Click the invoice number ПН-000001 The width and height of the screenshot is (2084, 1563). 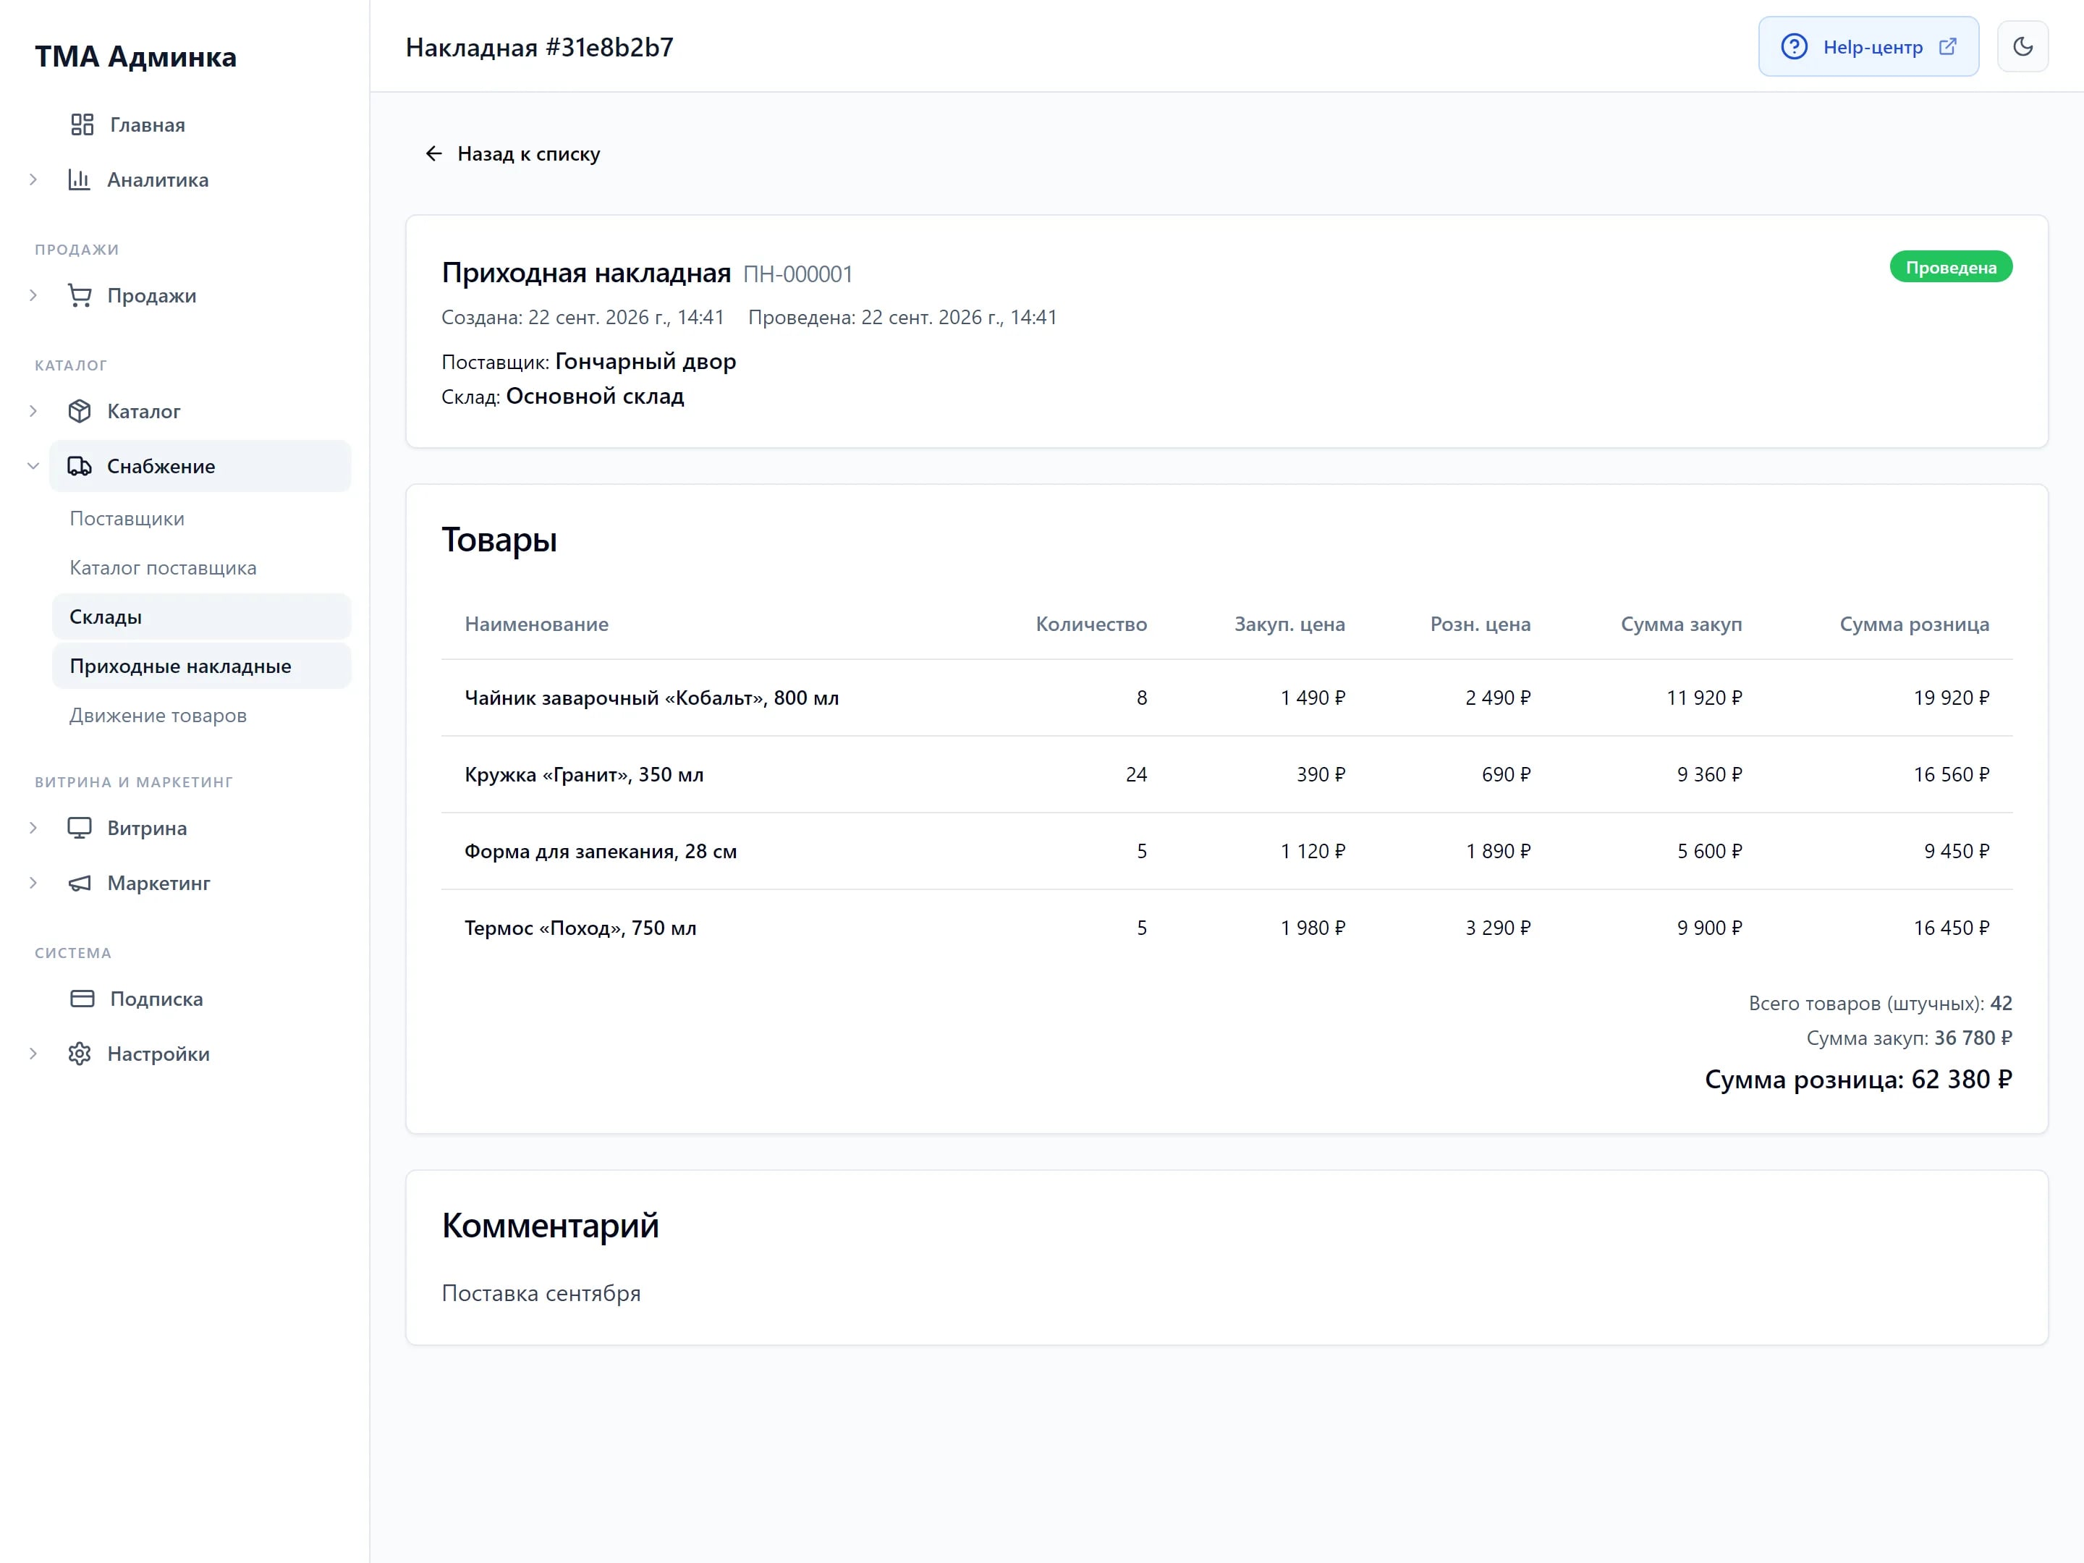[798, 274]
